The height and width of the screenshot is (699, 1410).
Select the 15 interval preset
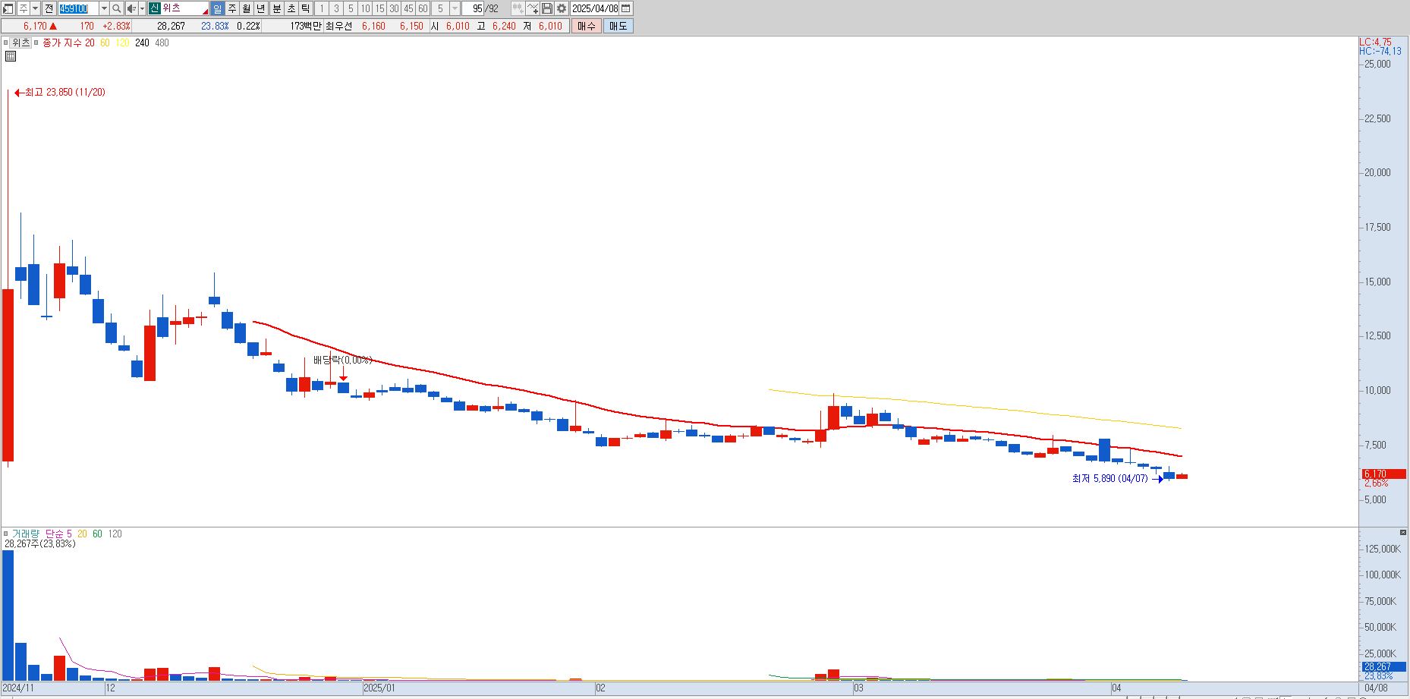(379, 8)
